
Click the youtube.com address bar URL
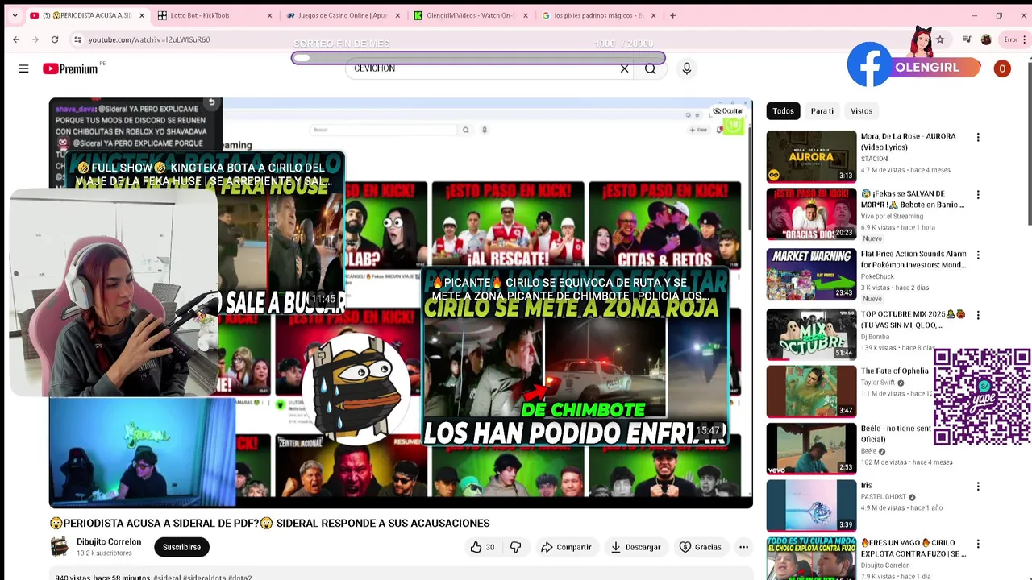coord(149,39)
